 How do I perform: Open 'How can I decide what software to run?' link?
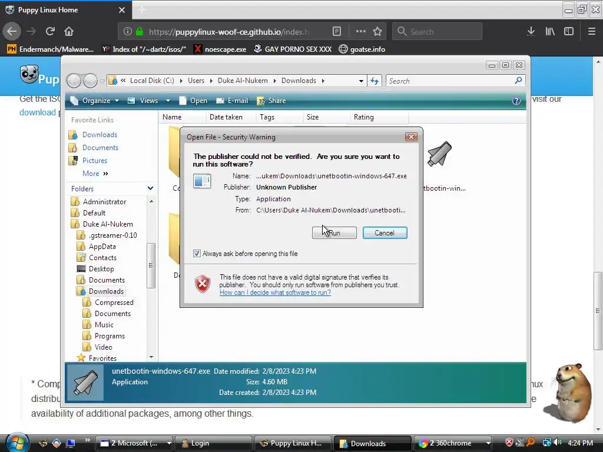(x=276, y=293)
